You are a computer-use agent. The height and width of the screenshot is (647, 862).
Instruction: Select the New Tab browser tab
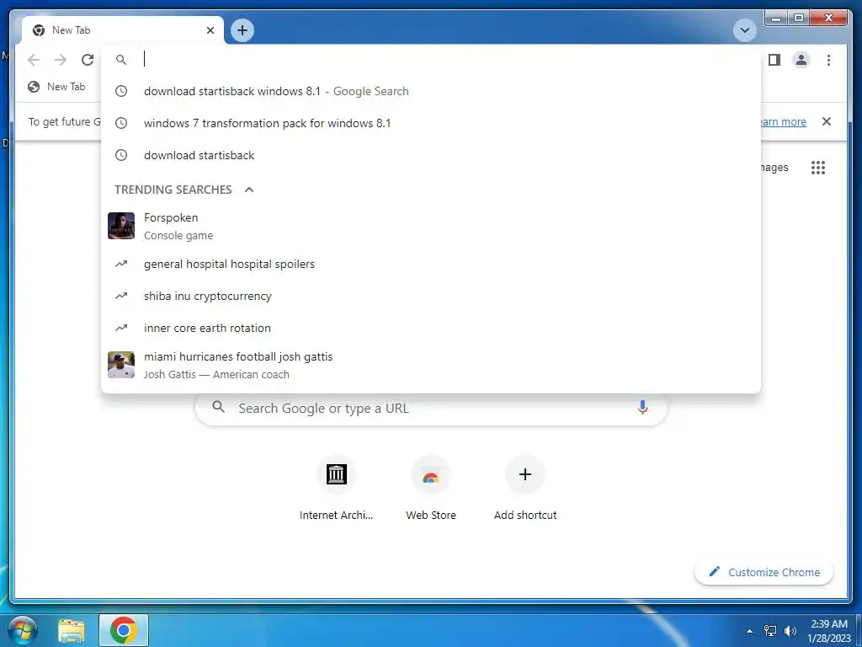point(122,30)
